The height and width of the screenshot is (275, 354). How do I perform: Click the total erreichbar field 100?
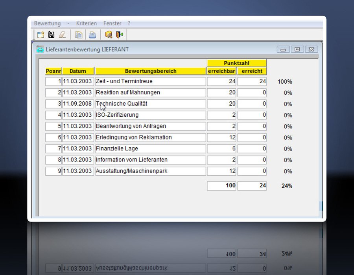[221, 186]
